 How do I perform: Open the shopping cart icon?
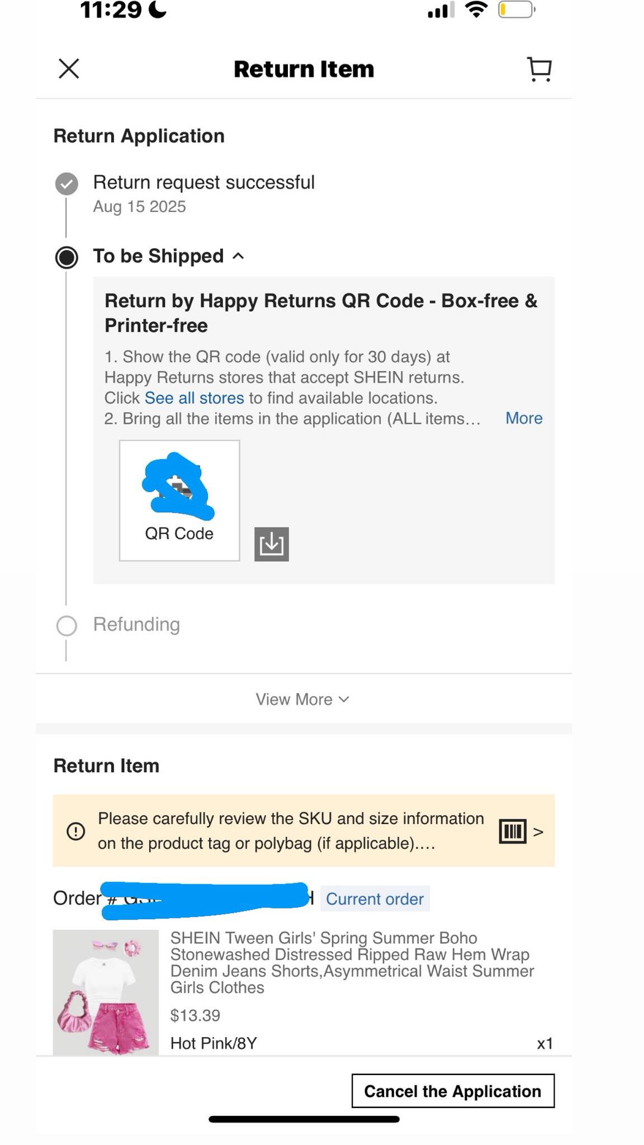539,69
